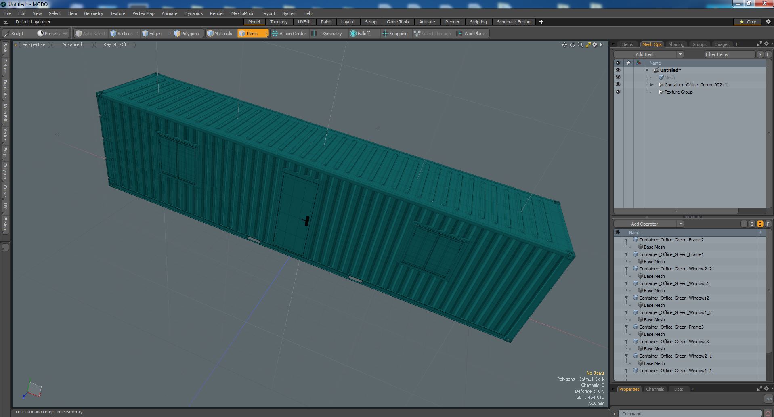This screenshot has width=774, height=417.
Task: Toggle visibility of Container_Office_Green_002 group
Action: tap(618, 85)
